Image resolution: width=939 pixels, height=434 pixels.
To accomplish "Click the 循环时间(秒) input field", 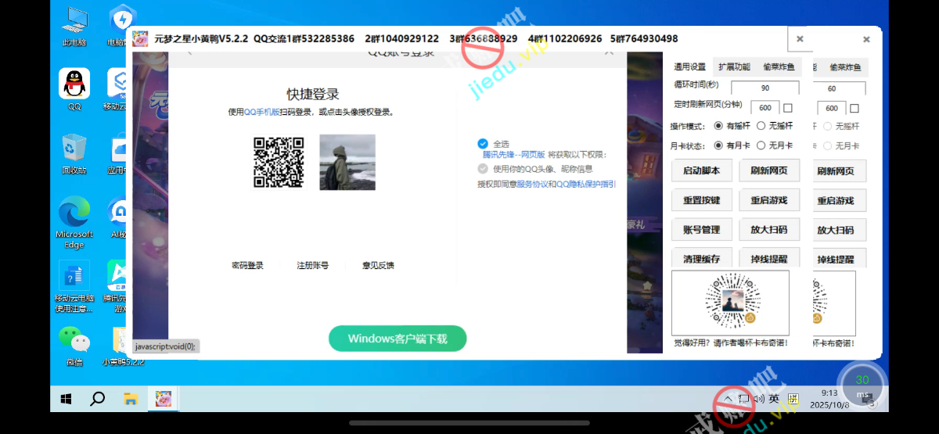I will [765, 88].
